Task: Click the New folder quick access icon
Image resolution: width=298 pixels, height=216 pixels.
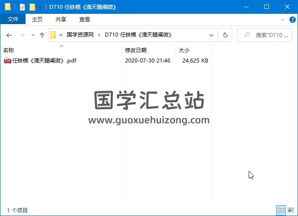Action: point(32,7)
